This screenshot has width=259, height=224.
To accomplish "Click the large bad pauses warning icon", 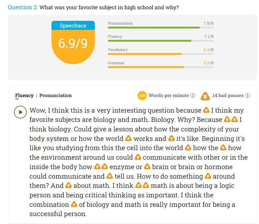I will [205, 96].
